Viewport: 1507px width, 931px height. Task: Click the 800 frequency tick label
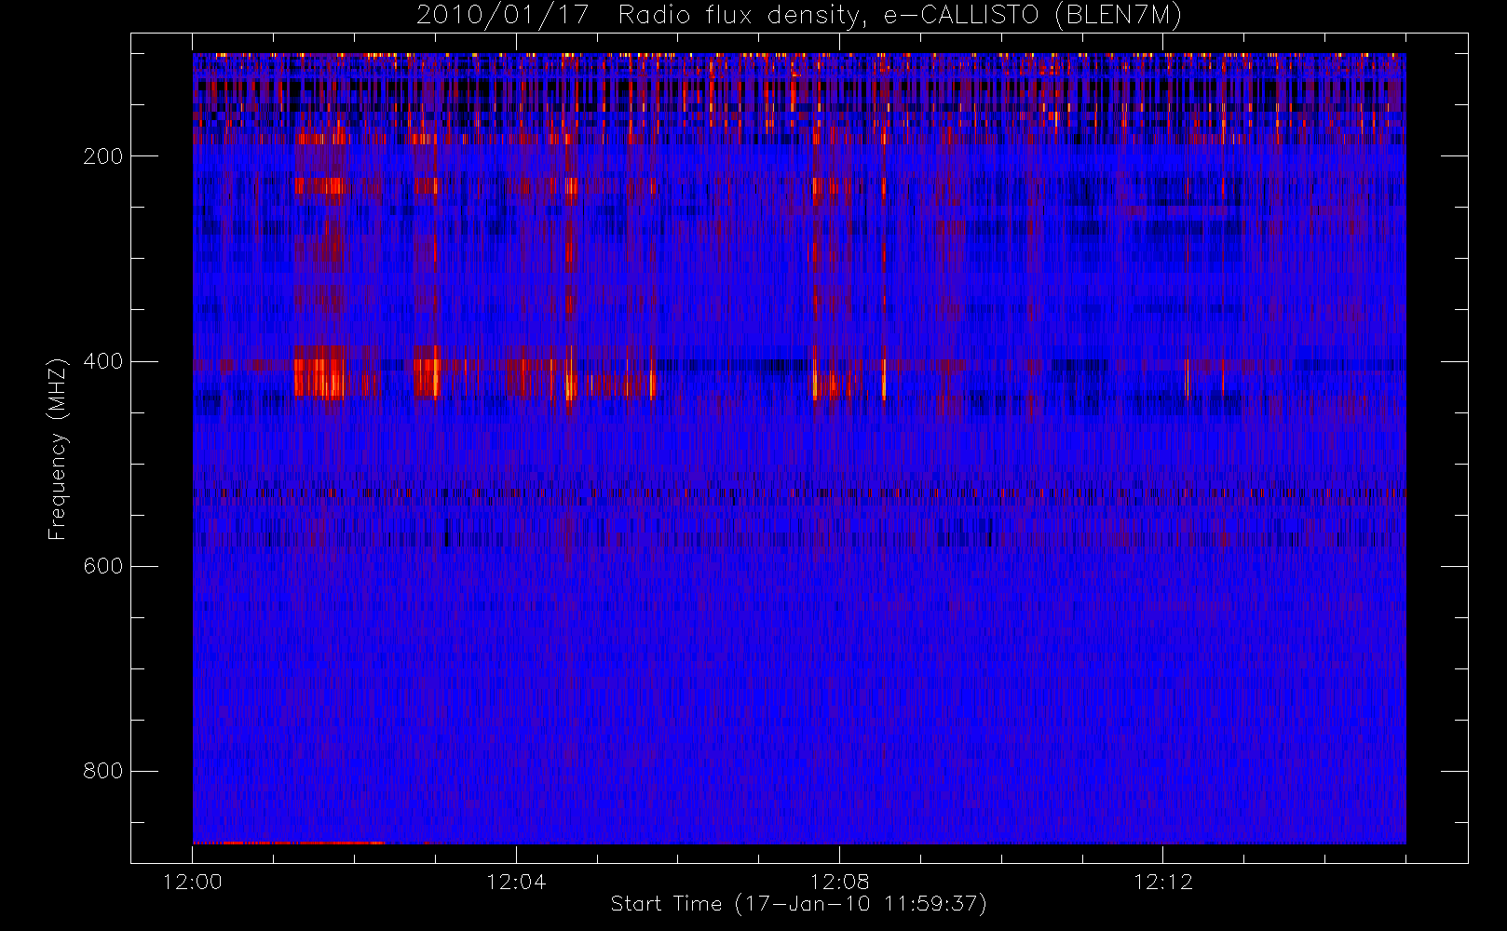click(103, 771)
